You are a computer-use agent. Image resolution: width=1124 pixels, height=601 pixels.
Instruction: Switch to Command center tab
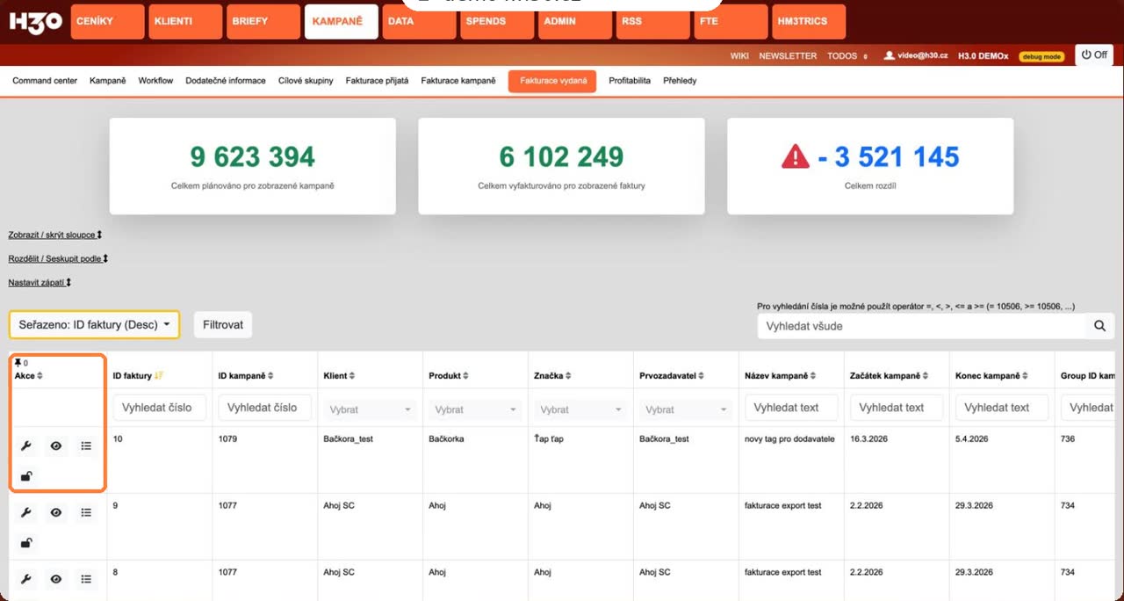pos(45,81)
